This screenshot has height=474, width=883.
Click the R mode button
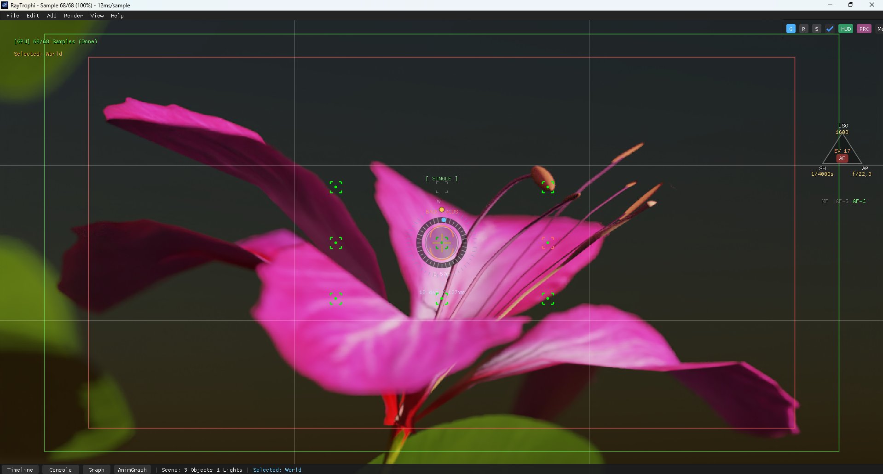click(x=803, y=29)
